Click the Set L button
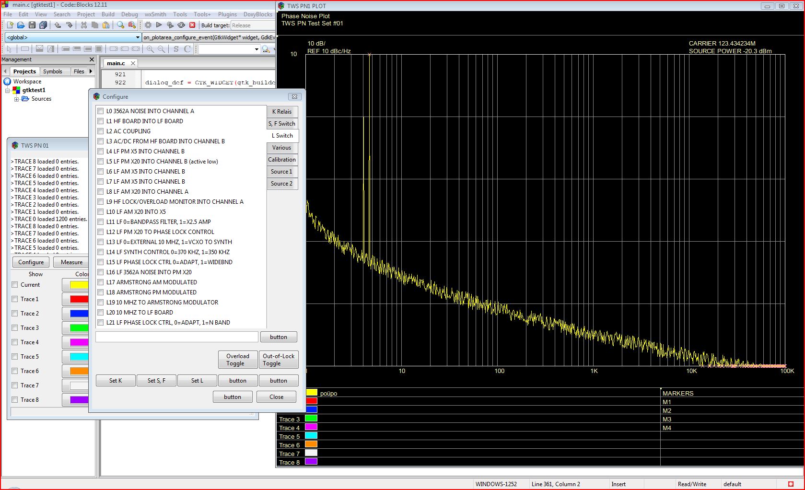 click(197, 381)
